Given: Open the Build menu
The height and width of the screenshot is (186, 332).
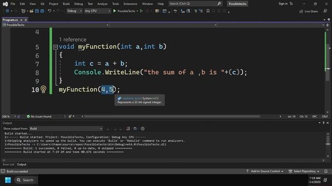Looking at the screenshot, I should coord(66,4).
